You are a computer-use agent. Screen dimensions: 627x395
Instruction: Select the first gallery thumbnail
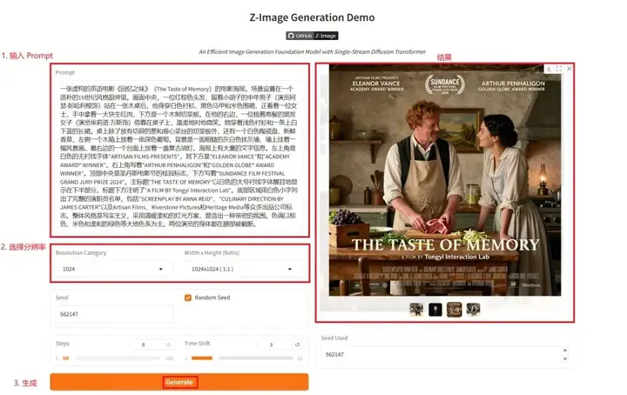point(416,310)
